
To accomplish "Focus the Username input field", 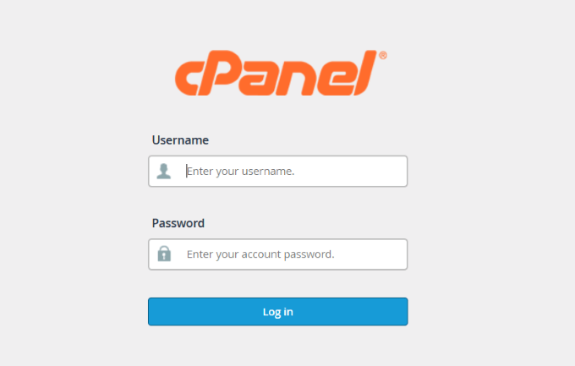I will (x=292, y=171).
